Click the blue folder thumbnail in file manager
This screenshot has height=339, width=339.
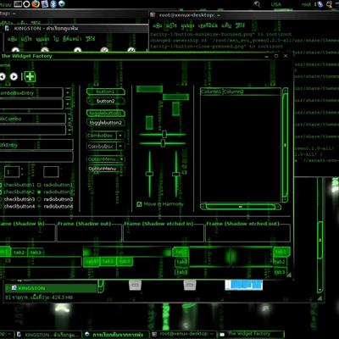point(244,285)
